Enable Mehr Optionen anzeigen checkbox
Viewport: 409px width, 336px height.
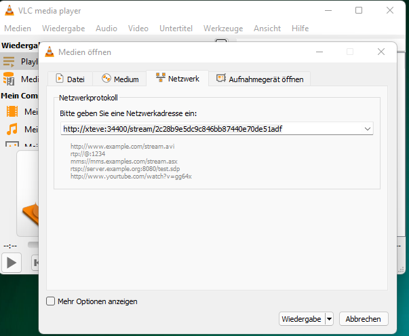pos(50,301)
